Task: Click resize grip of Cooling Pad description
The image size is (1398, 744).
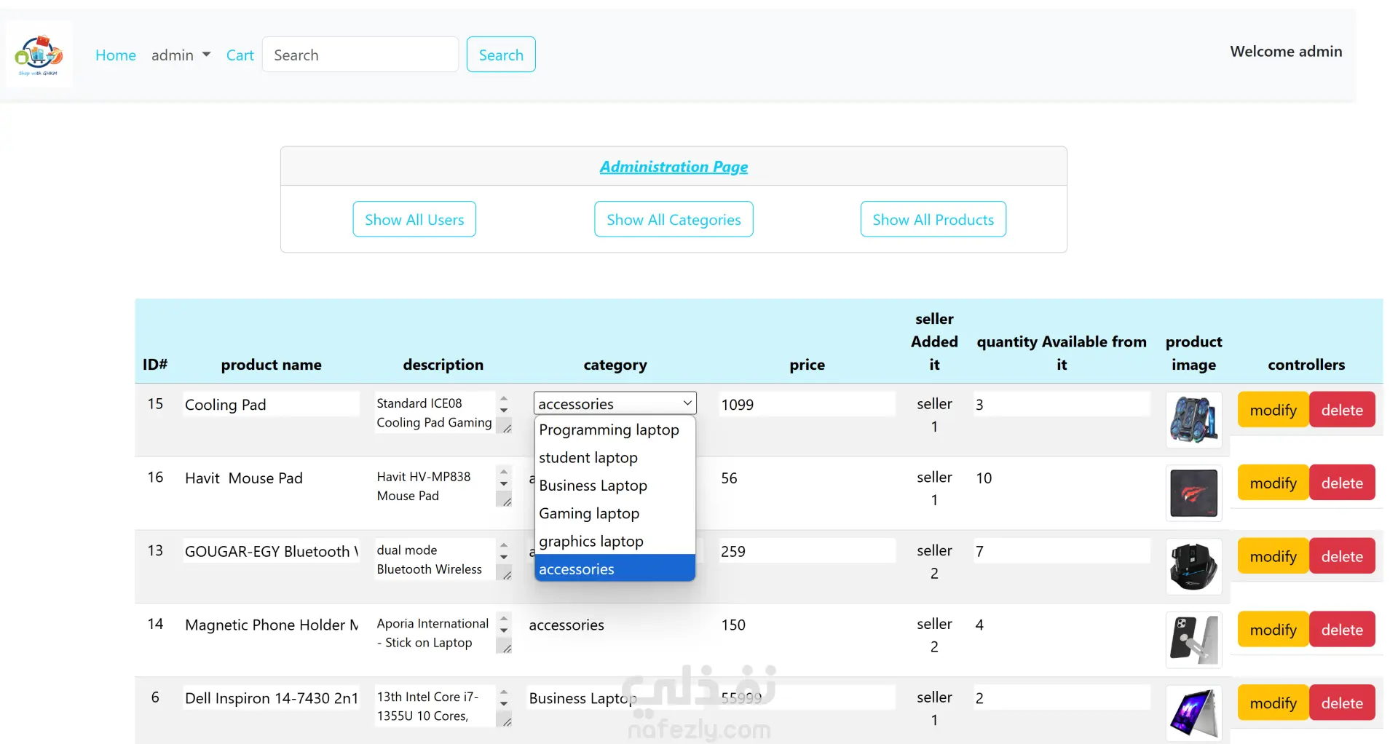Action: point(507,429)
